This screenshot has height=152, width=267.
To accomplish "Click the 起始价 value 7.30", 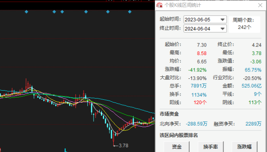I will [x=202, y=45].
